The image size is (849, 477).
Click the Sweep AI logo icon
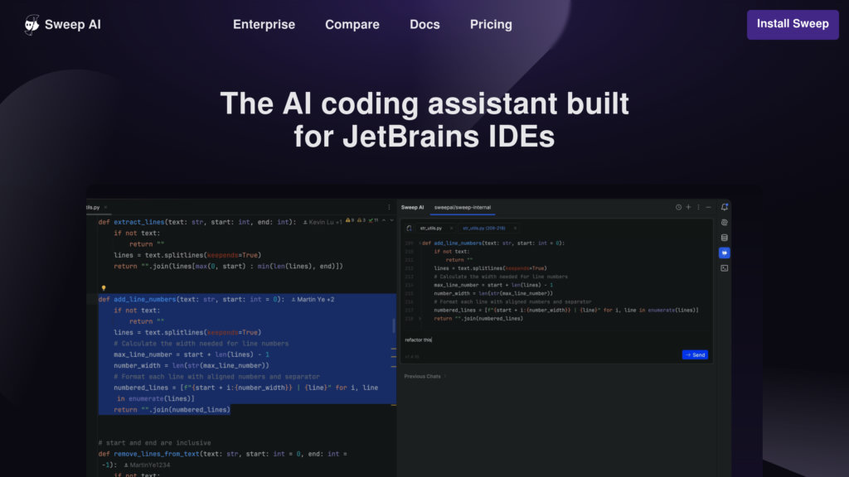click(32, 25)
